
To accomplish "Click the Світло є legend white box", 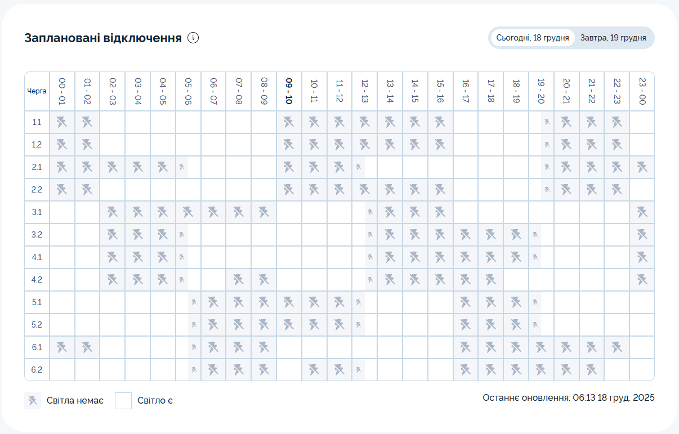I will pyautogui.click(x=123, y=401).
